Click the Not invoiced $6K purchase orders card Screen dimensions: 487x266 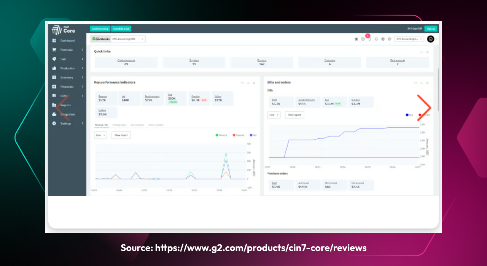point(334,185)
